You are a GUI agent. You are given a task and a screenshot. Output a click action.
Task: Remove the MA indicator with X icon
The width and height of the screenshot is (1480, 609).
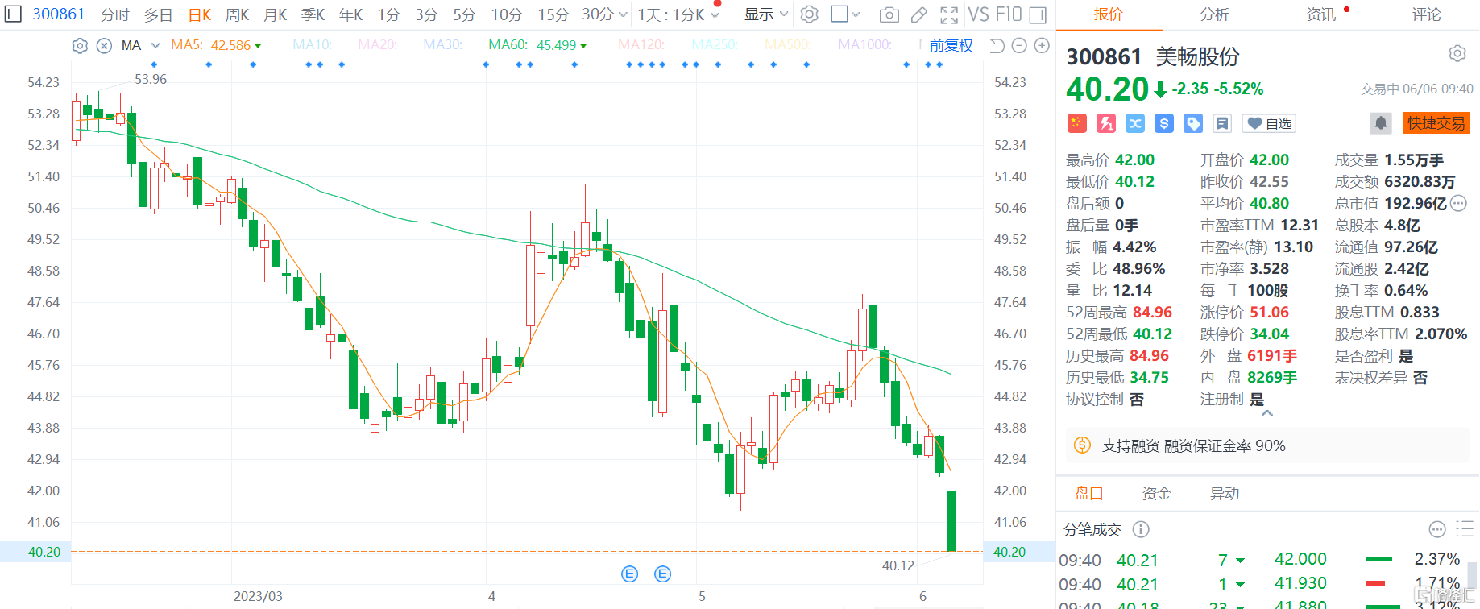104,46
